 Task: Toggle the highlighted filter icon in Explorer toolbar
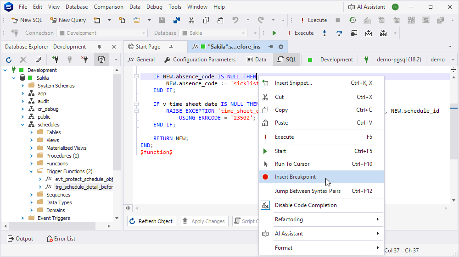pyautogui.click(x=101, y=60)
